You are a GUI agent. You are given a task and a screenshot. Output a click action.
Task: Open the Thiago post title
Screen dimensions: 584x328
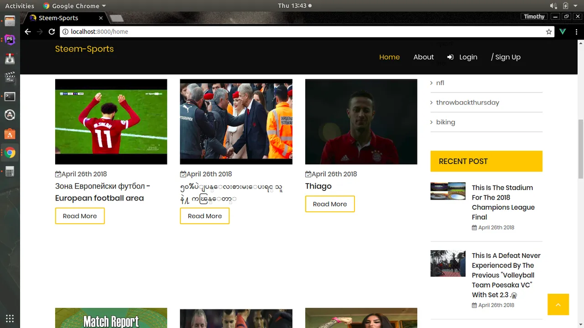click(x=318, y=186)
